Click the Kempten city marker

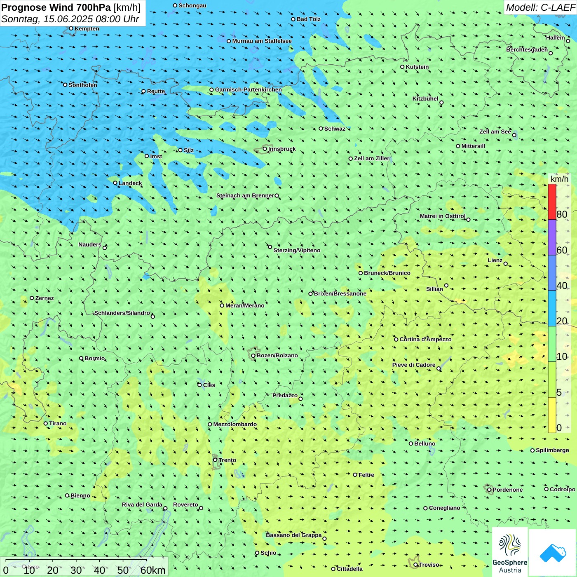pos(71,28)
